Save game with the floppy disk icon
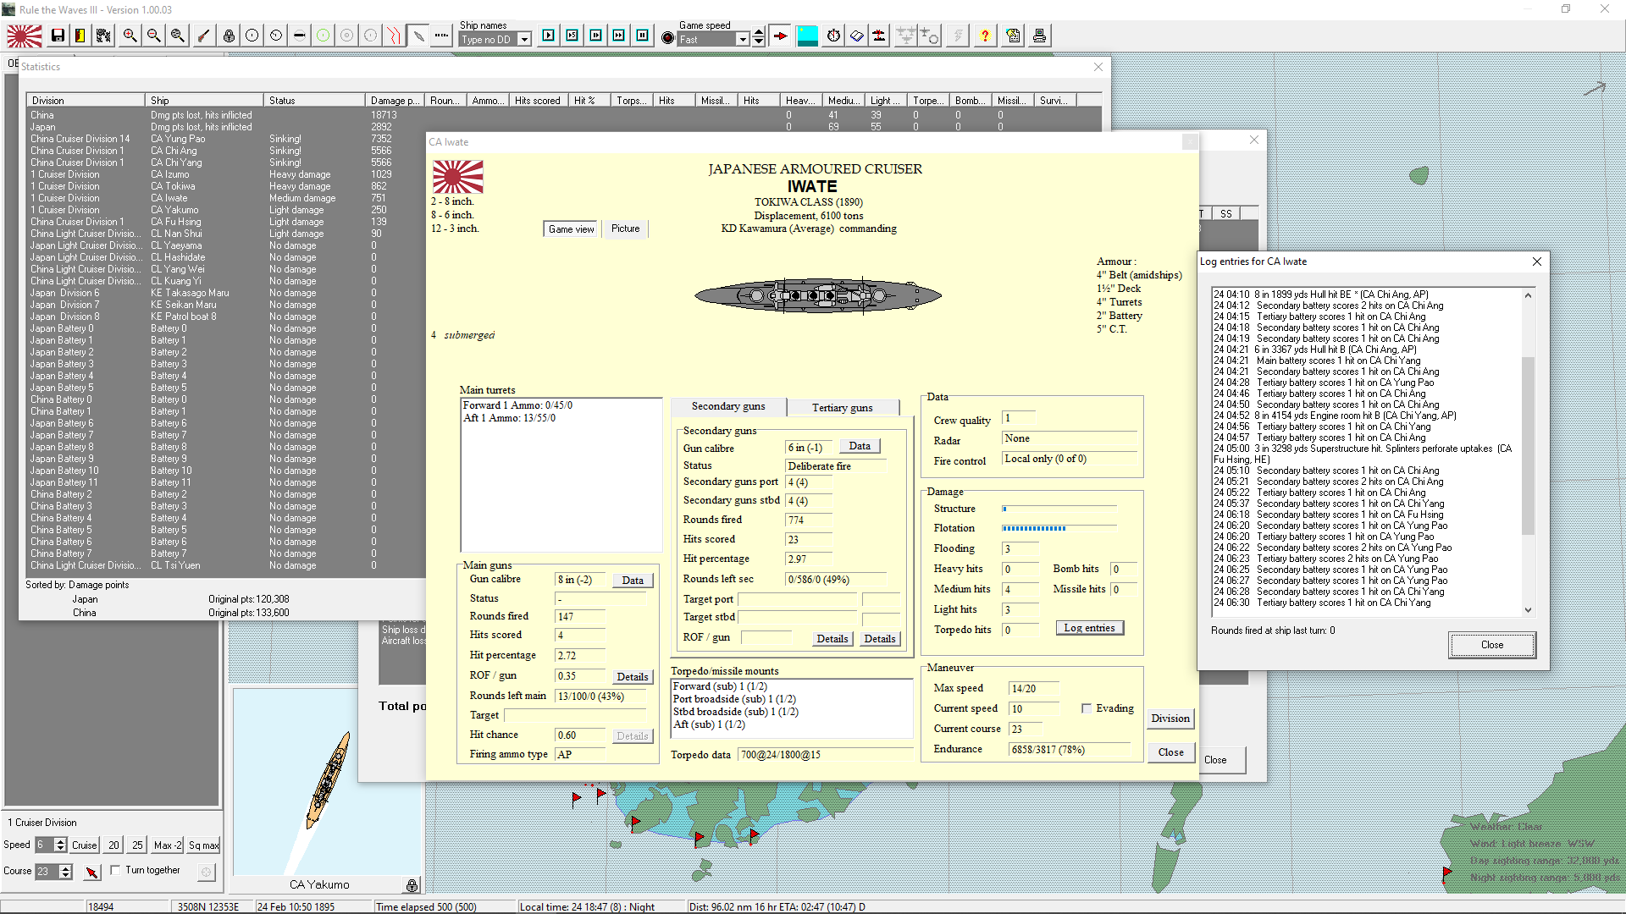 click(x=58, y=36)
